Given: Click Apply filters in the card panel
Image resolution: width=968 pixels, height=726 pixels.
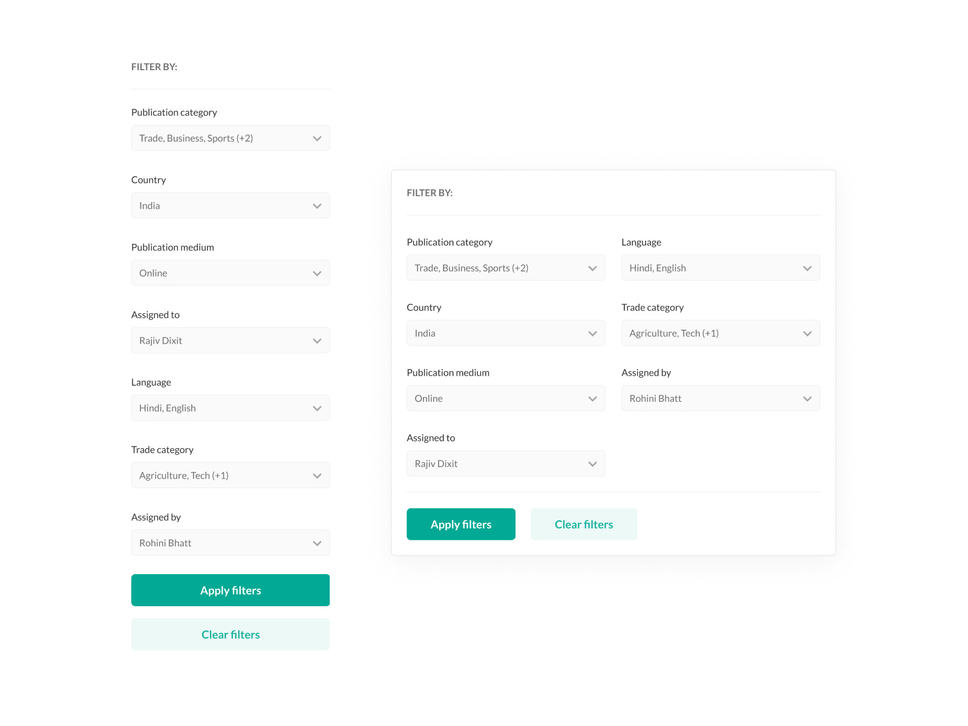Looking at the screenshot, I should coord(461,525).
